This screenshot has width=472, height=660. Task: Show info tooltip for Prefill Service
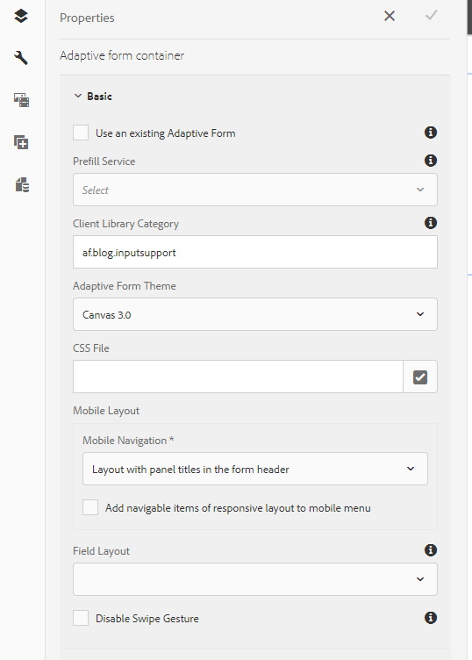pyautogui.click(x=431, y=161)
